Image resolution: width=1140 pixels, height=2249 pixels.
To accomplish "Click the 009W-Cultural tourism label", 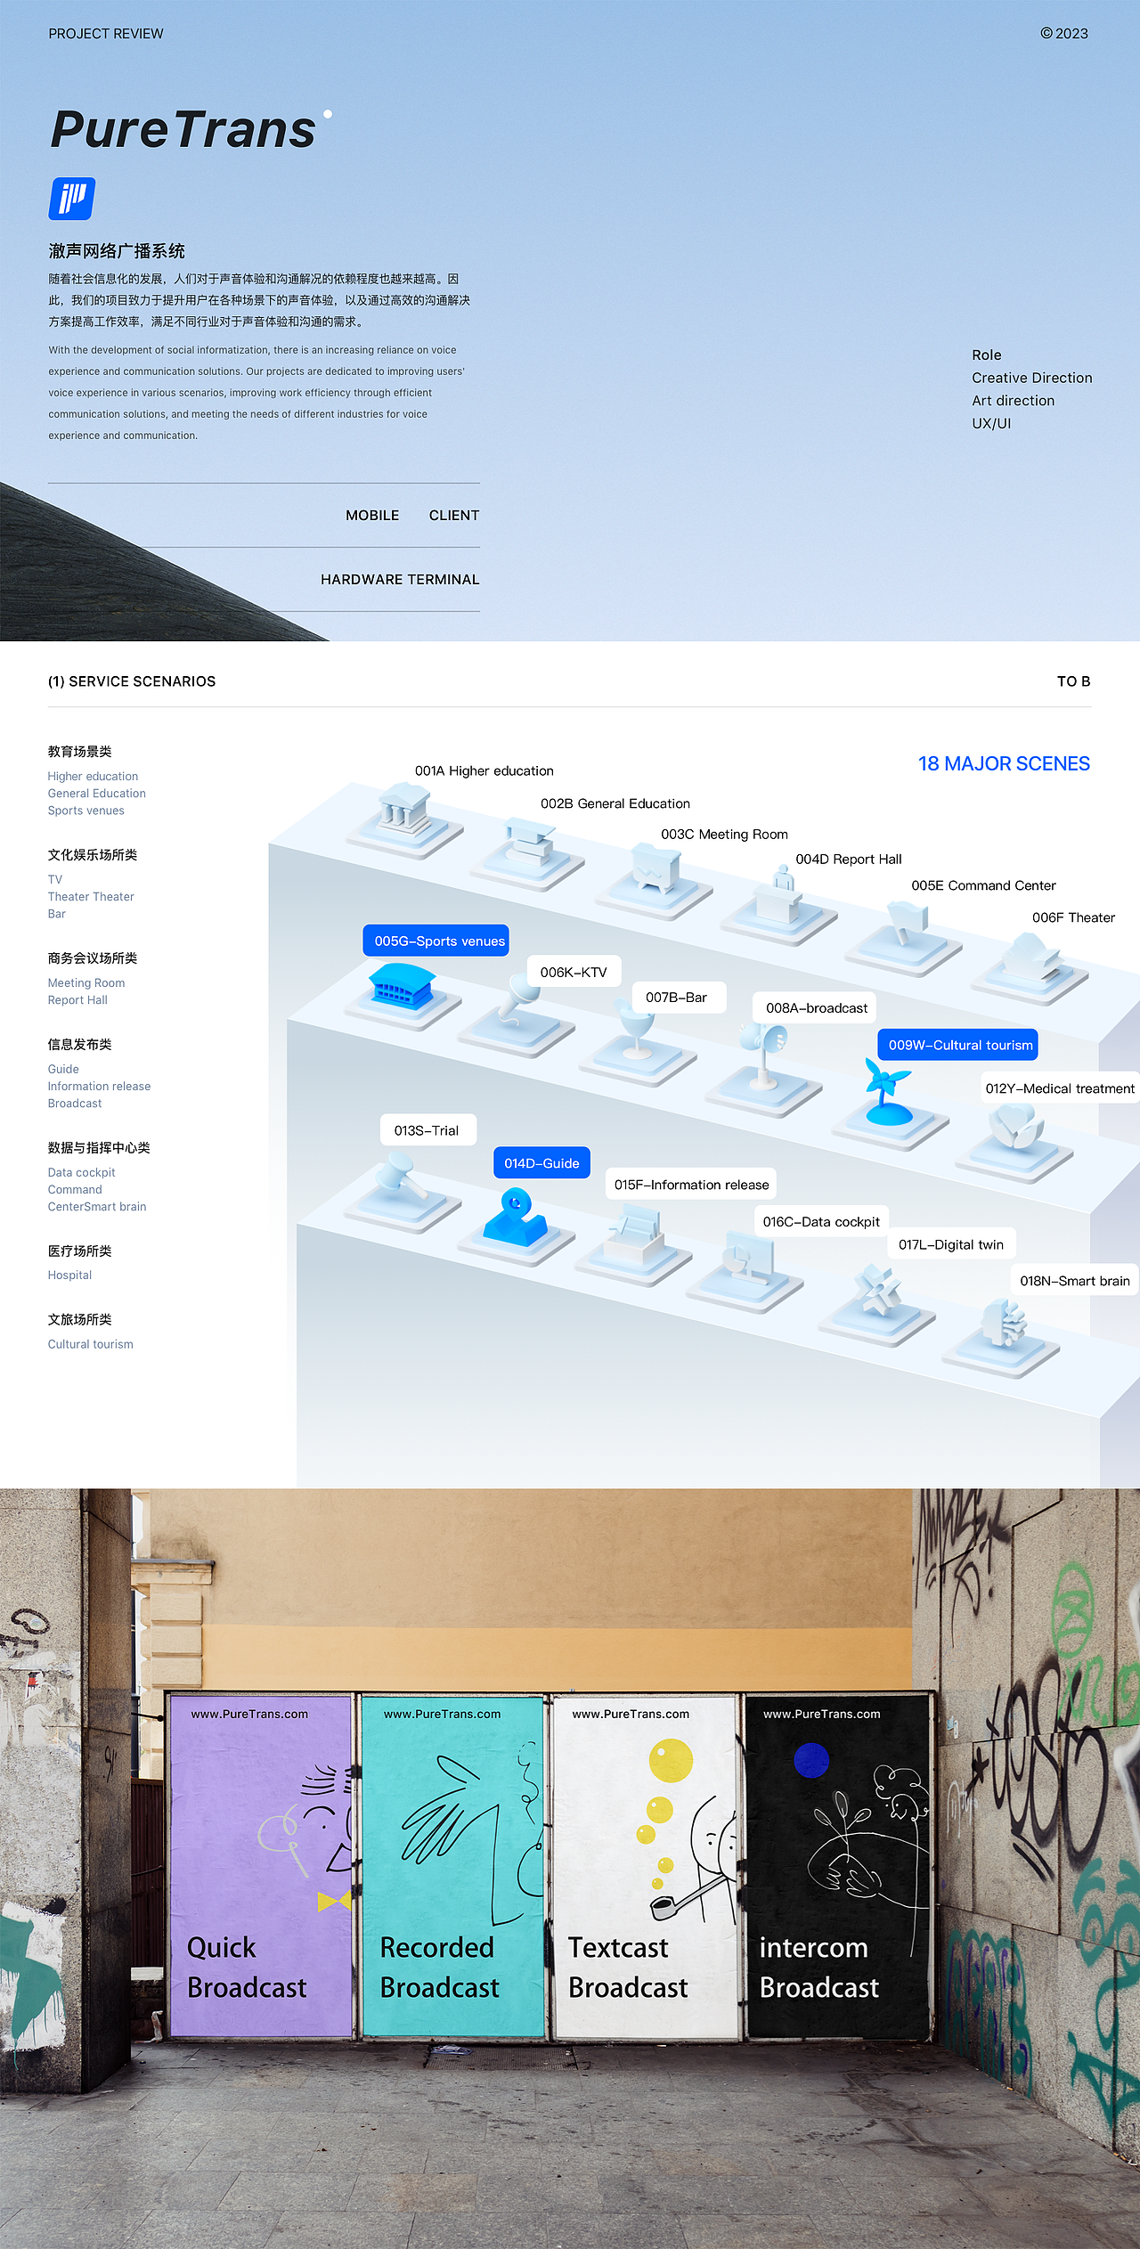I will click(x=958, y=1046).
